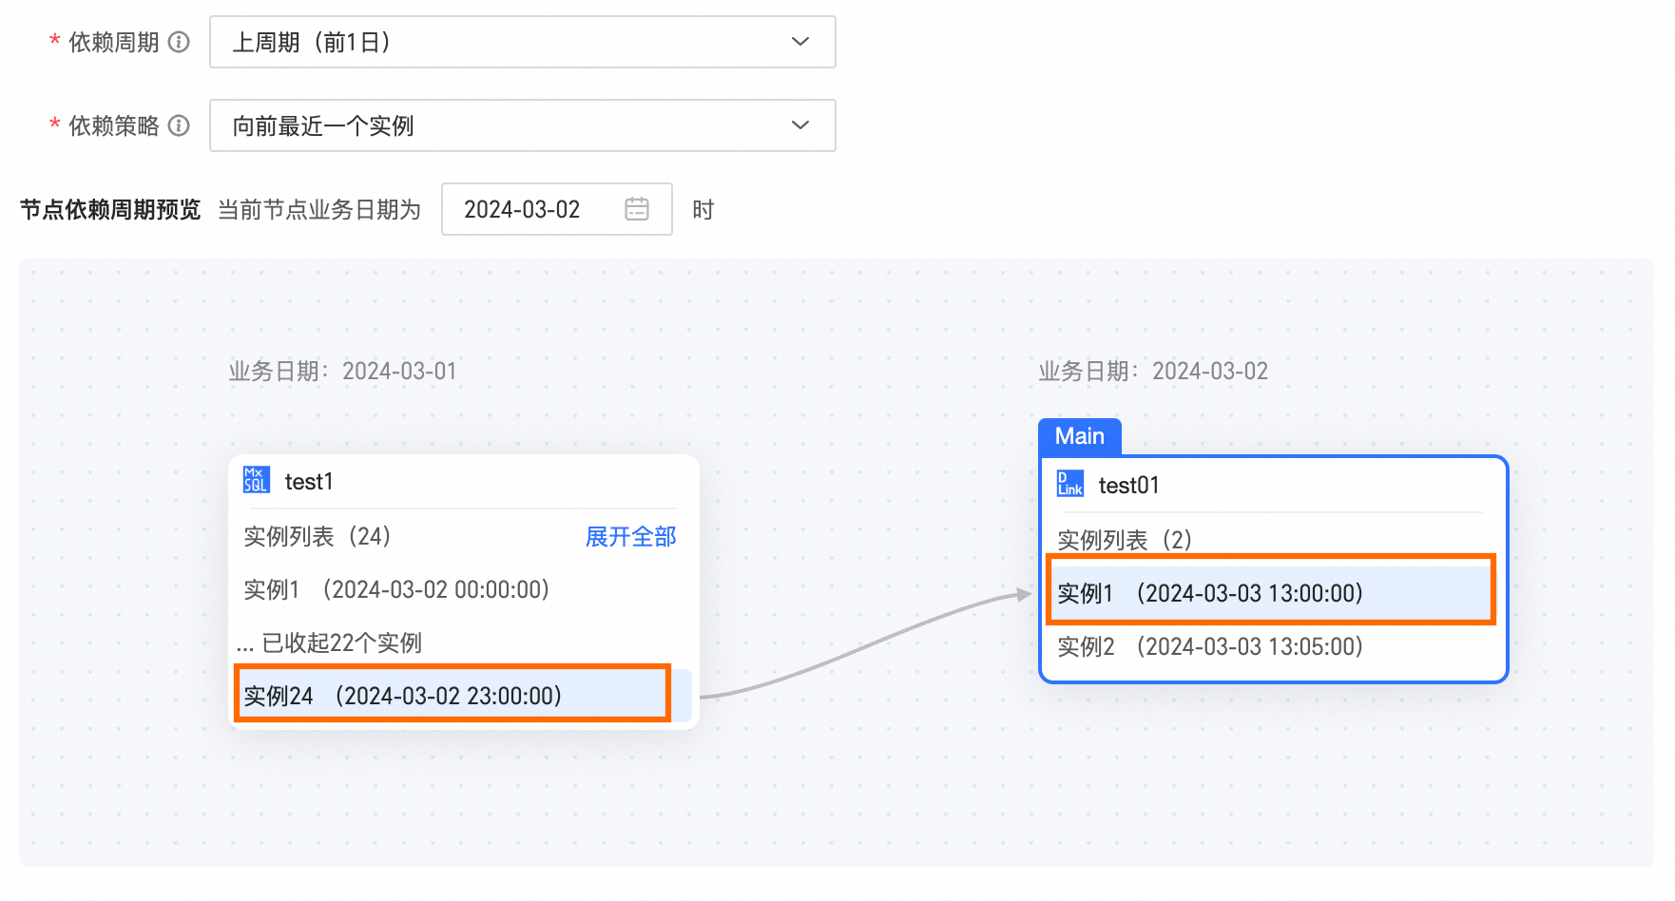Select 实例1 (2024-03-02 00:00:00) in test1
Screen dimensions: 1675x901
(x=397, y=590)
